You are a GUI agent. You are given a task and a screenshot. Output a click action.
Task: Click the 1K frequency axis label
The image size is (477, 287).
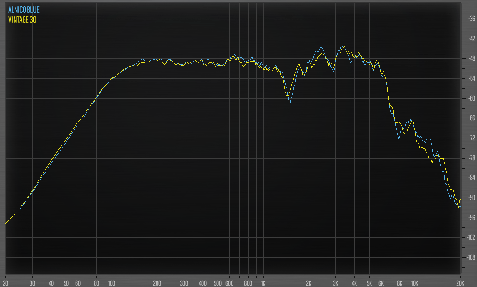[x=263, y=283]
